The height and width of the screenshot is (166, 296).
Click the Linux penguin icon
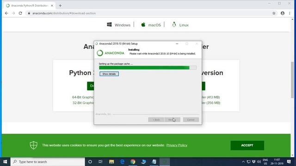tap(174, 24)
